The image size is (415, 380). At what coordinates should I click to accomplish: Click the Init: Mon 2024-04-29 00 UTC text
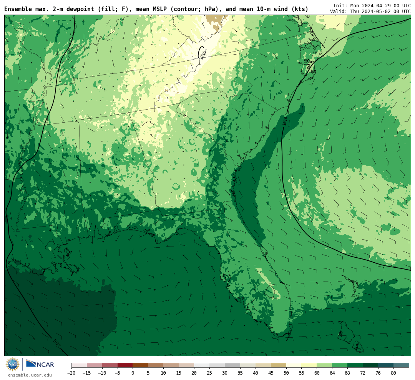coord(372,5)
